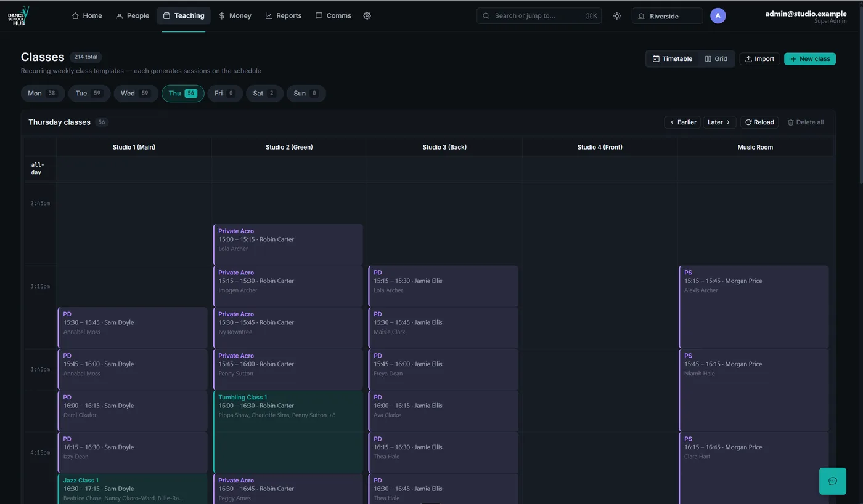Shift timetable Earlier
The image size is (863, 504).
[682, 122]
